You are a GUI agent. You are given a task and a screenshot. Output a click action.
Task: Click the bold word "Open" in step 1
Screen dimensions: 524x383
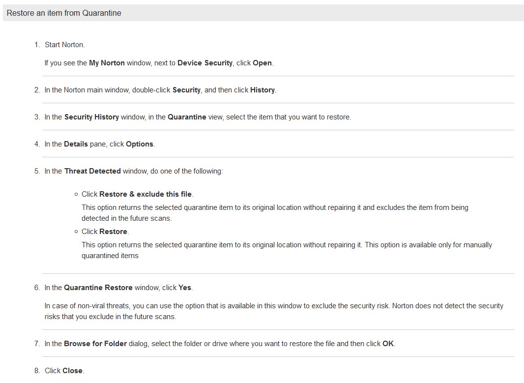pyautogui.click(x=262, y=63)
